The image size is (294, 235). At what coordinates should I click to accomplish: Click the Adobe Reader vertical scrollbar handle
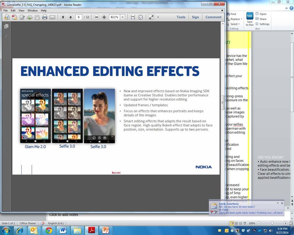tap(222, 102)
